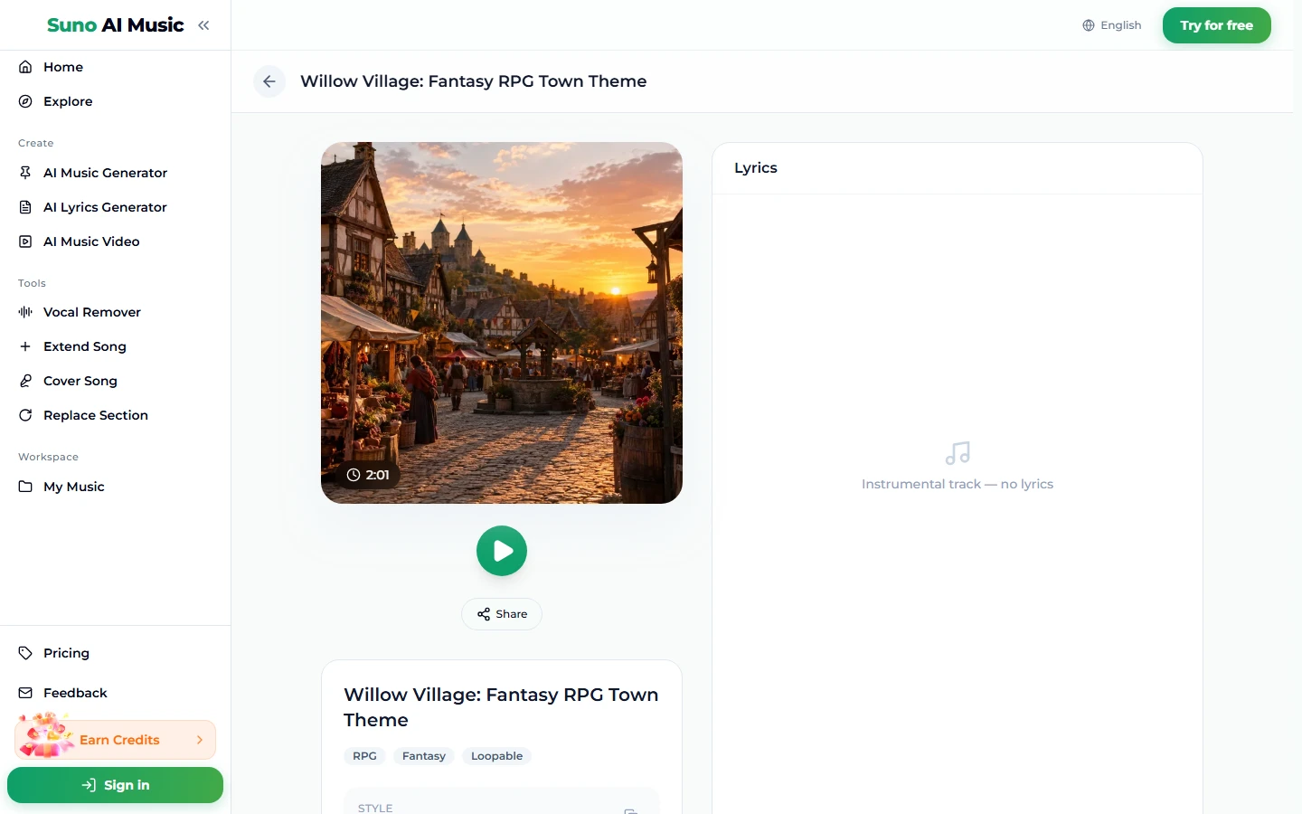Screen dimensions: 1302x814
Task: Click the RPG tag
Action: tap(364, 756)
